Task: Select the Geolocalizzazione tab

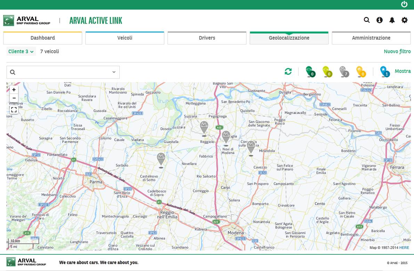Action: (289, 38)
